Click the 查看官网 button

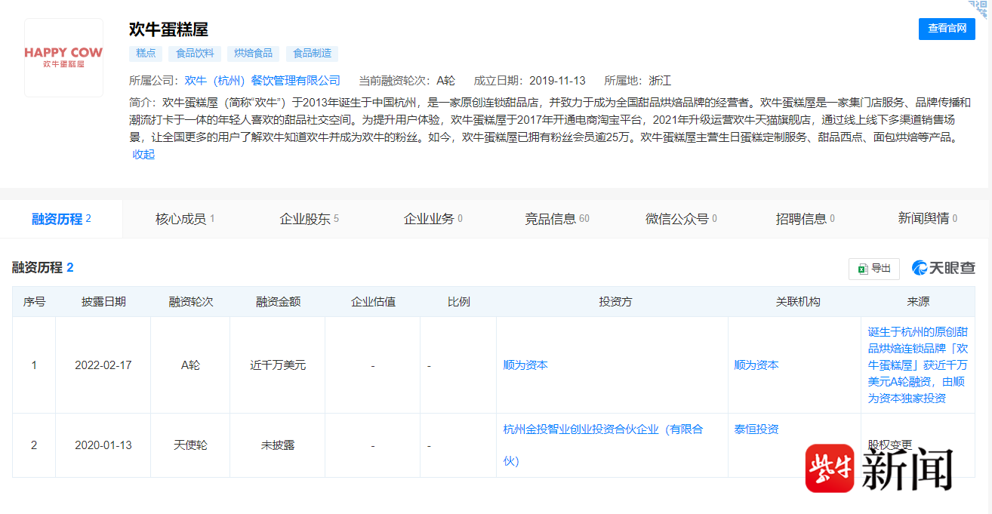[947, 29]
